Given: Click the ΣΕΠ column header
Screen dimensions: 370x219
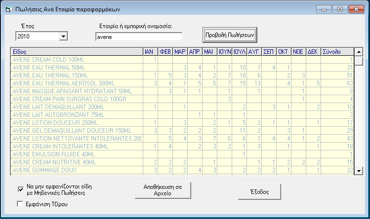Looking at the screenshot, I should coord(269,52).
